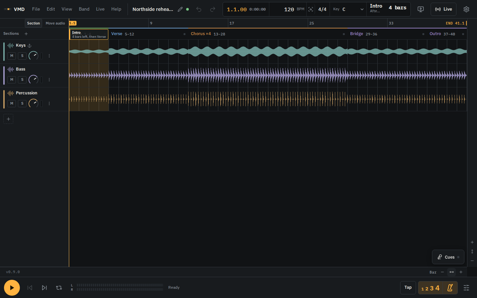The image size is (477, 298).
Task: Open the Help menu
Action: click(116, 9)
